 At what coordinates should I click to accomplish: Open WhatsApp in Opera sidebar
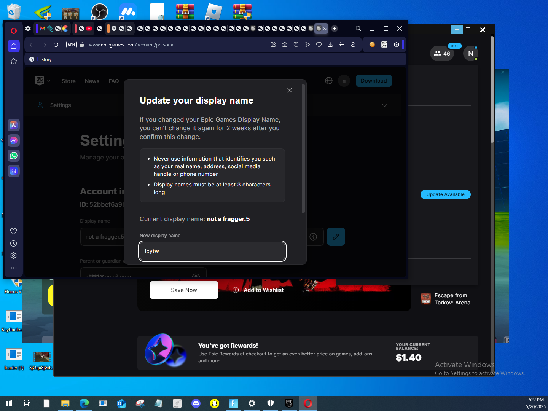click(14, 156)
